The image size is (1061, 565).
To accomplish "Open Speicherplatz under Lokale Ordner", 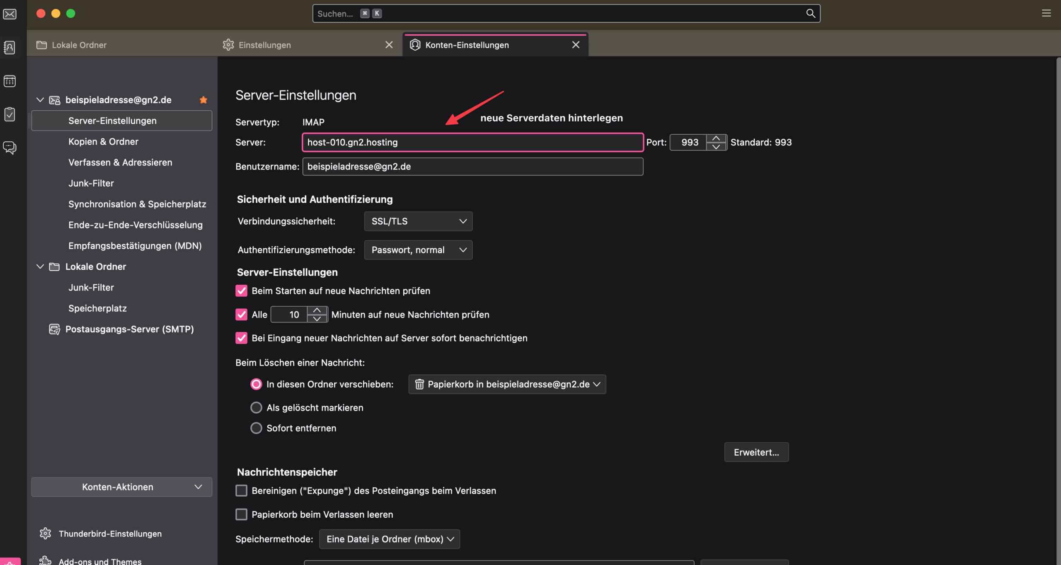I will pyautogui.click(x=97, y=308).
